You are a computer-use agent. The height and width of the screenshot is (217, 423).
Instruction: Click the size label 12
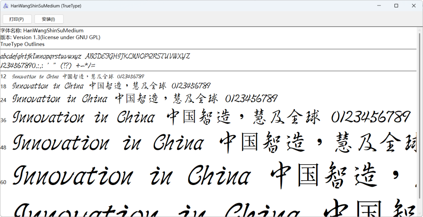point(3,77)
